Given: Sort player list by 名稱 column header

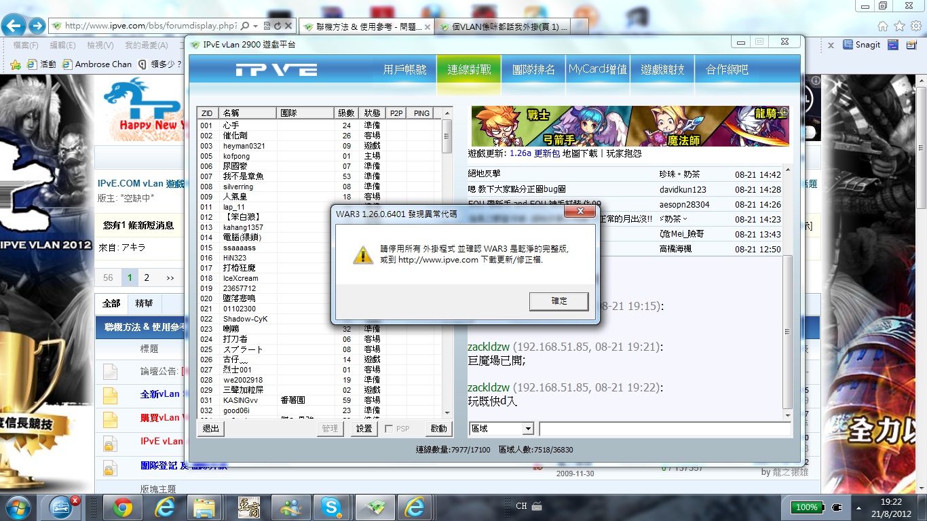Looking at the screenshot, I should [248, 113].
